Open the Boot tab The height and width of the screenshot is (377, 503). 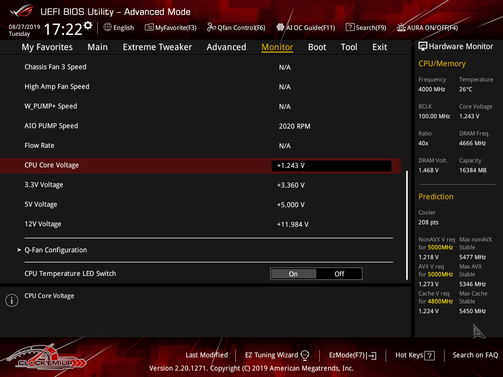click(x=317, y=47)
